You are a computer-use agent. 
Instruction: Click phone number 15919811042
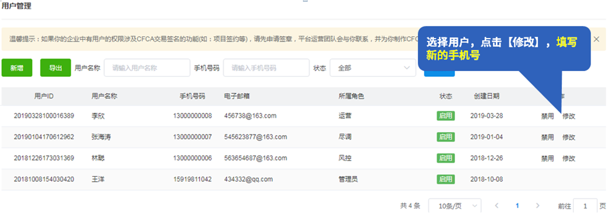(192, 179)
